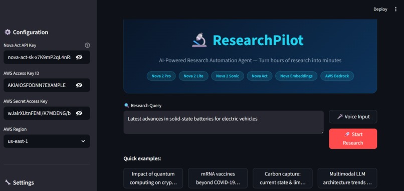Click the Nova Act badge
This screenshot has height=191, width=404.
point(260,76)
